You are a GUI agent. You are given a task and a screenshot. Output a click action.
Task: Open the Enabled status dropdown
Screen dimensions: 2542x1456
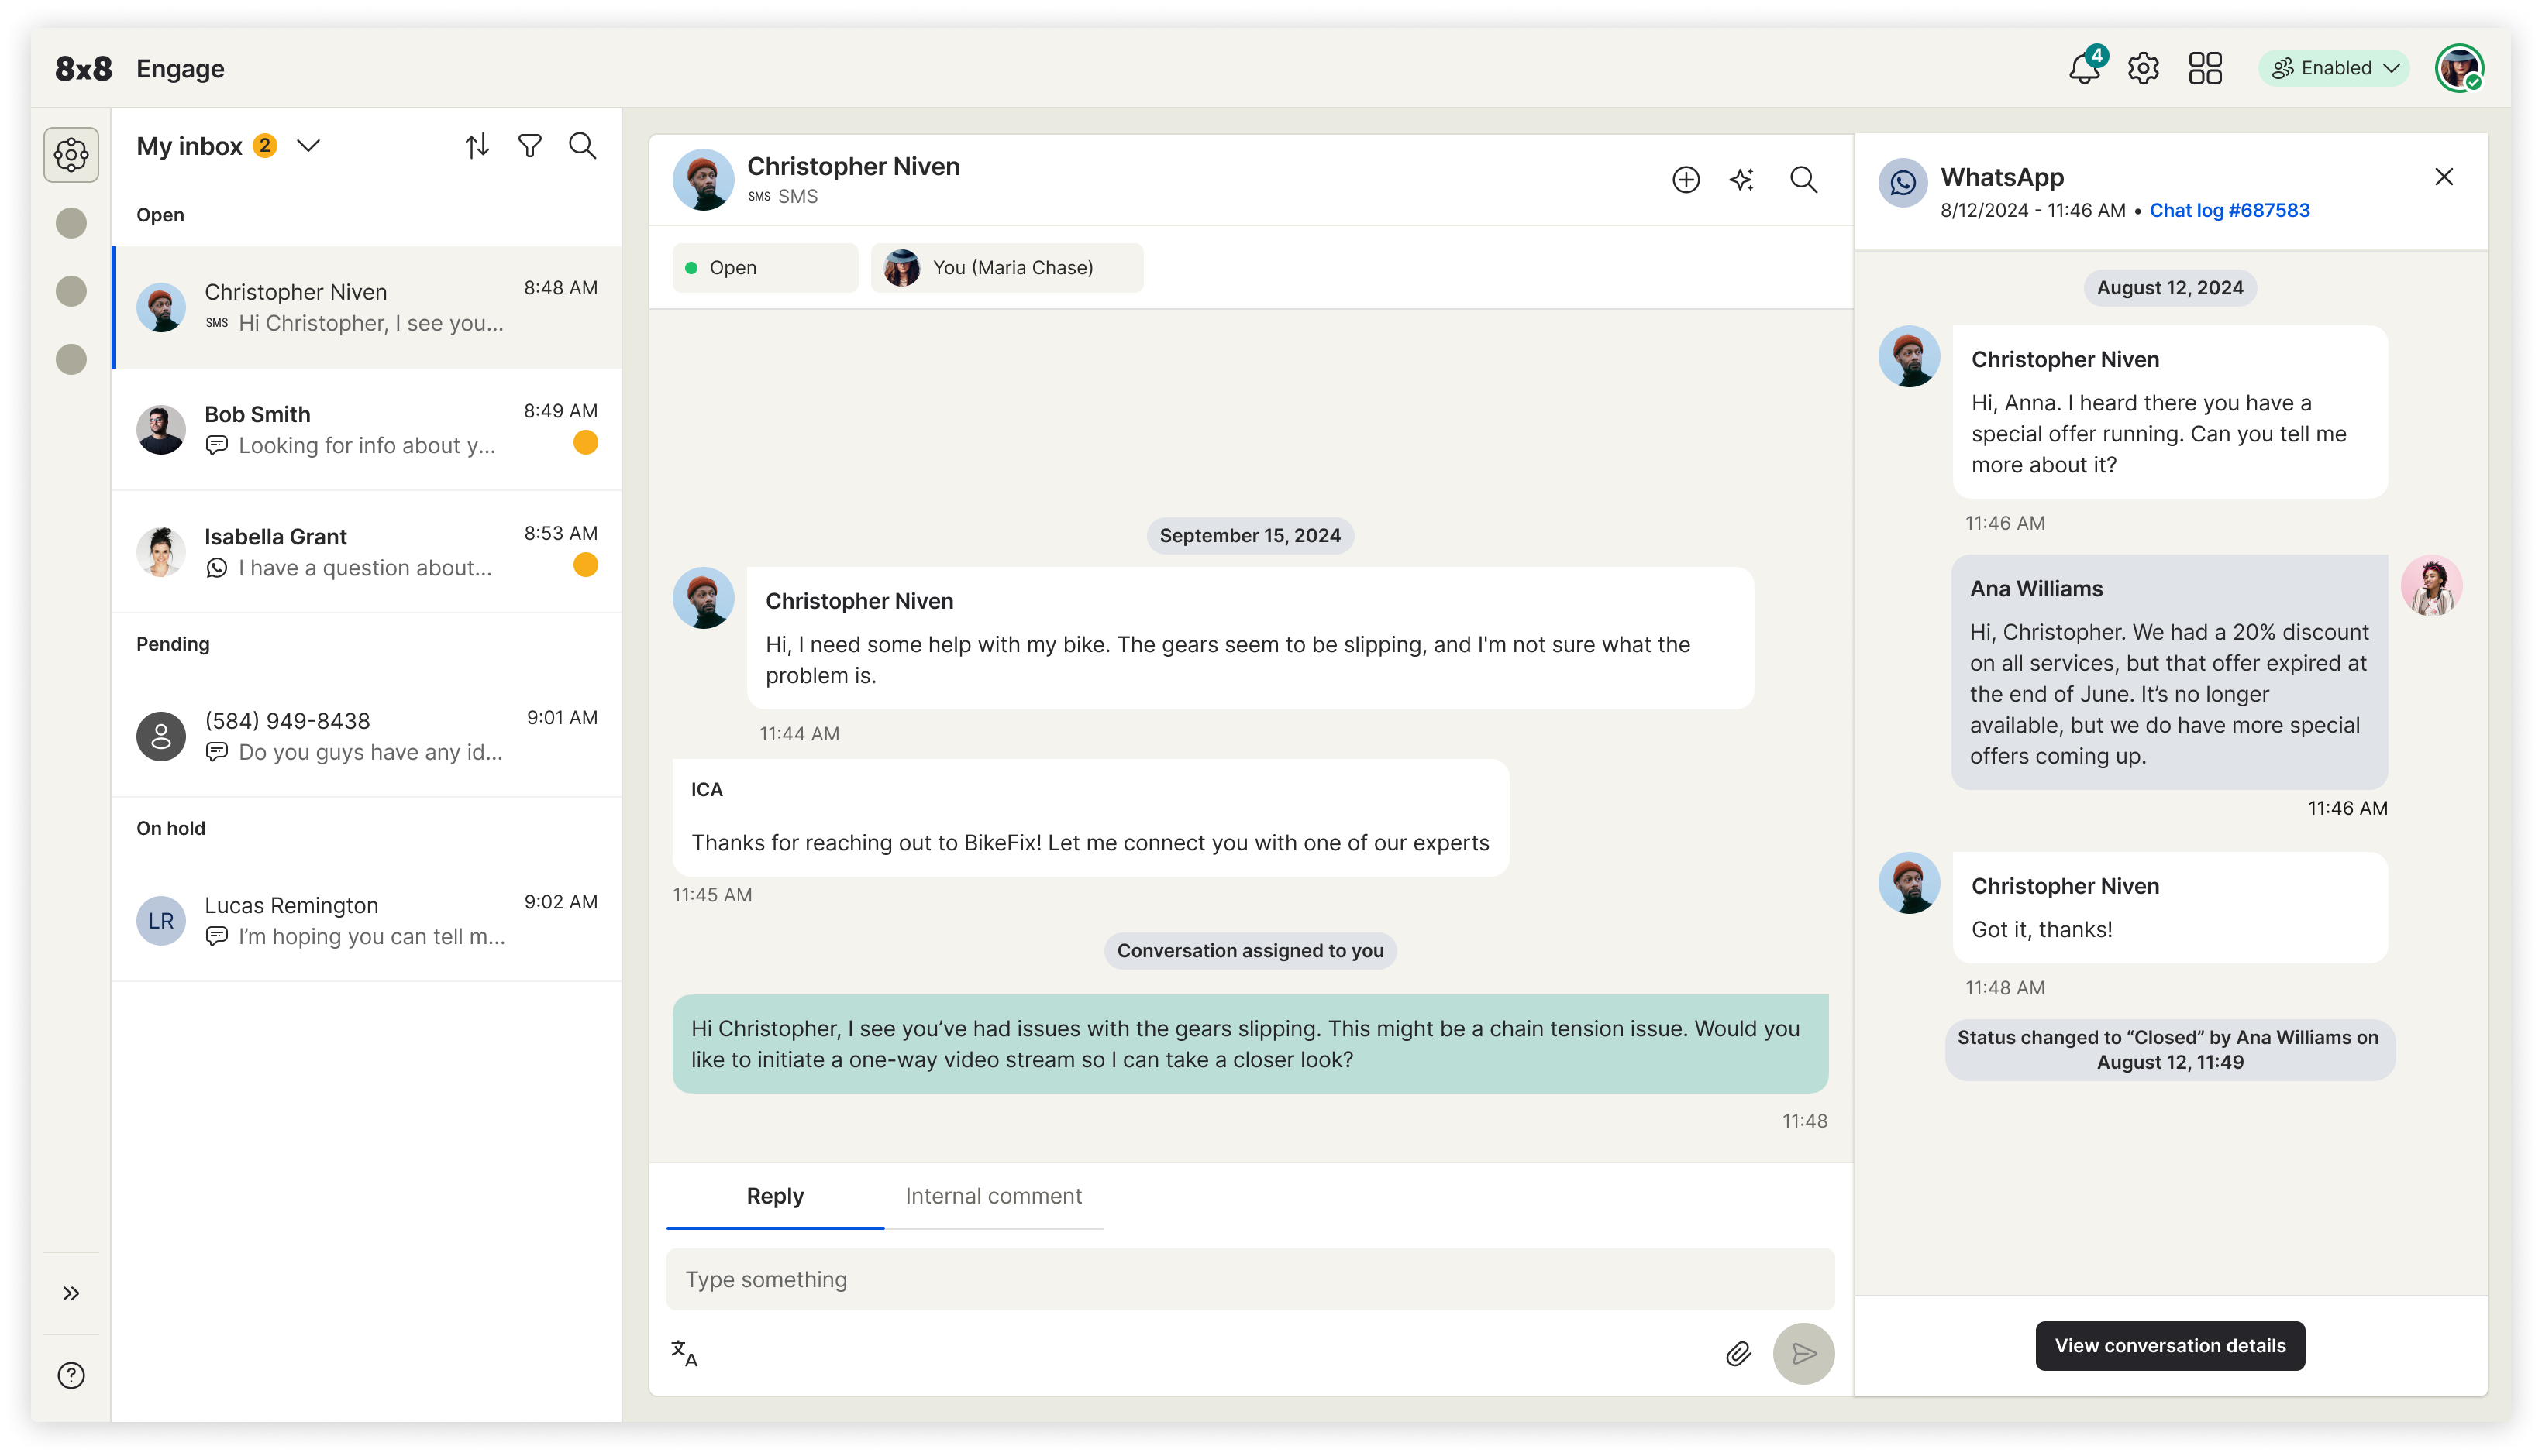[x=2334, y=68]
